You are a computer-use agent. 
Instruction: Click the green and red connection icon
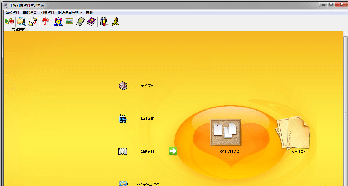coord(9,21)
